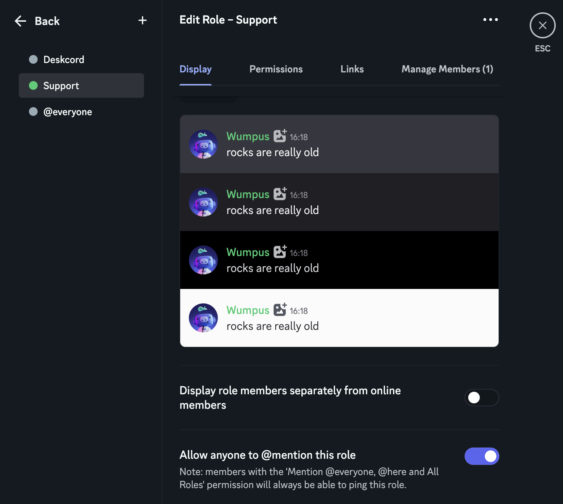563x504 pixels.
Task: Click 'rocks are really old' in black preview
Action: (272, 268)
